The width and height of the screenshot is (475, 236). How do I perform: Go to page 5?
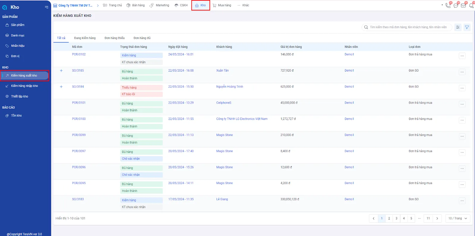click(411, 218)
